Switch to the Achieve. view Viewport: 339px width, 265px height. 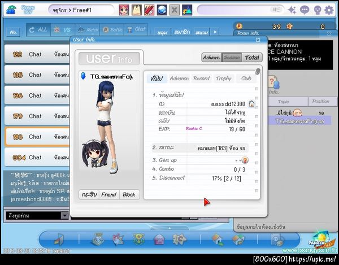click(212, 58)
